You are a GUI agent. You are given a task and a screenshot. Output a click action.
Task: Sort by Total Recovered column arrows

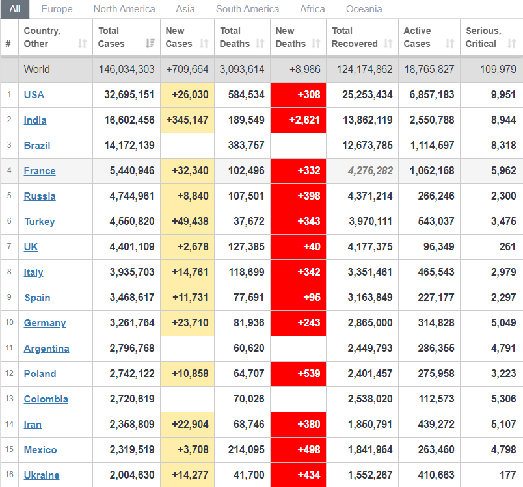click(x=388, y=44)
